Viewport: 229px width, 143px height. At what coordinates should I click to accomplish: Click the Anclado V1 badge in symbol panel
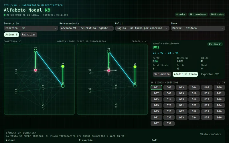[215, 44]
